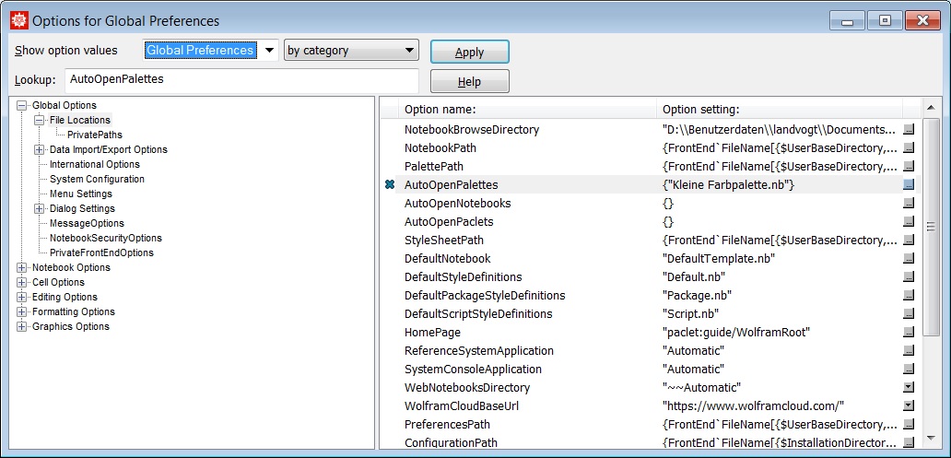Select PrivateFrontEndOptions in the tree
The height and width of the screenshot is (458, 951).
tap(101, 253)
